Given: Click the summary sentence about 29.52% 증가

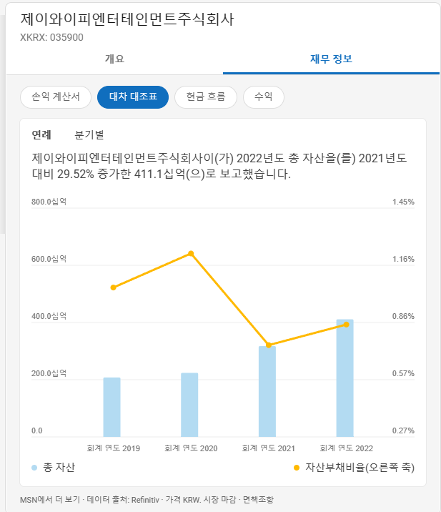Looking at the screenshot, I should pyautogui.click(x=219, y=166).
